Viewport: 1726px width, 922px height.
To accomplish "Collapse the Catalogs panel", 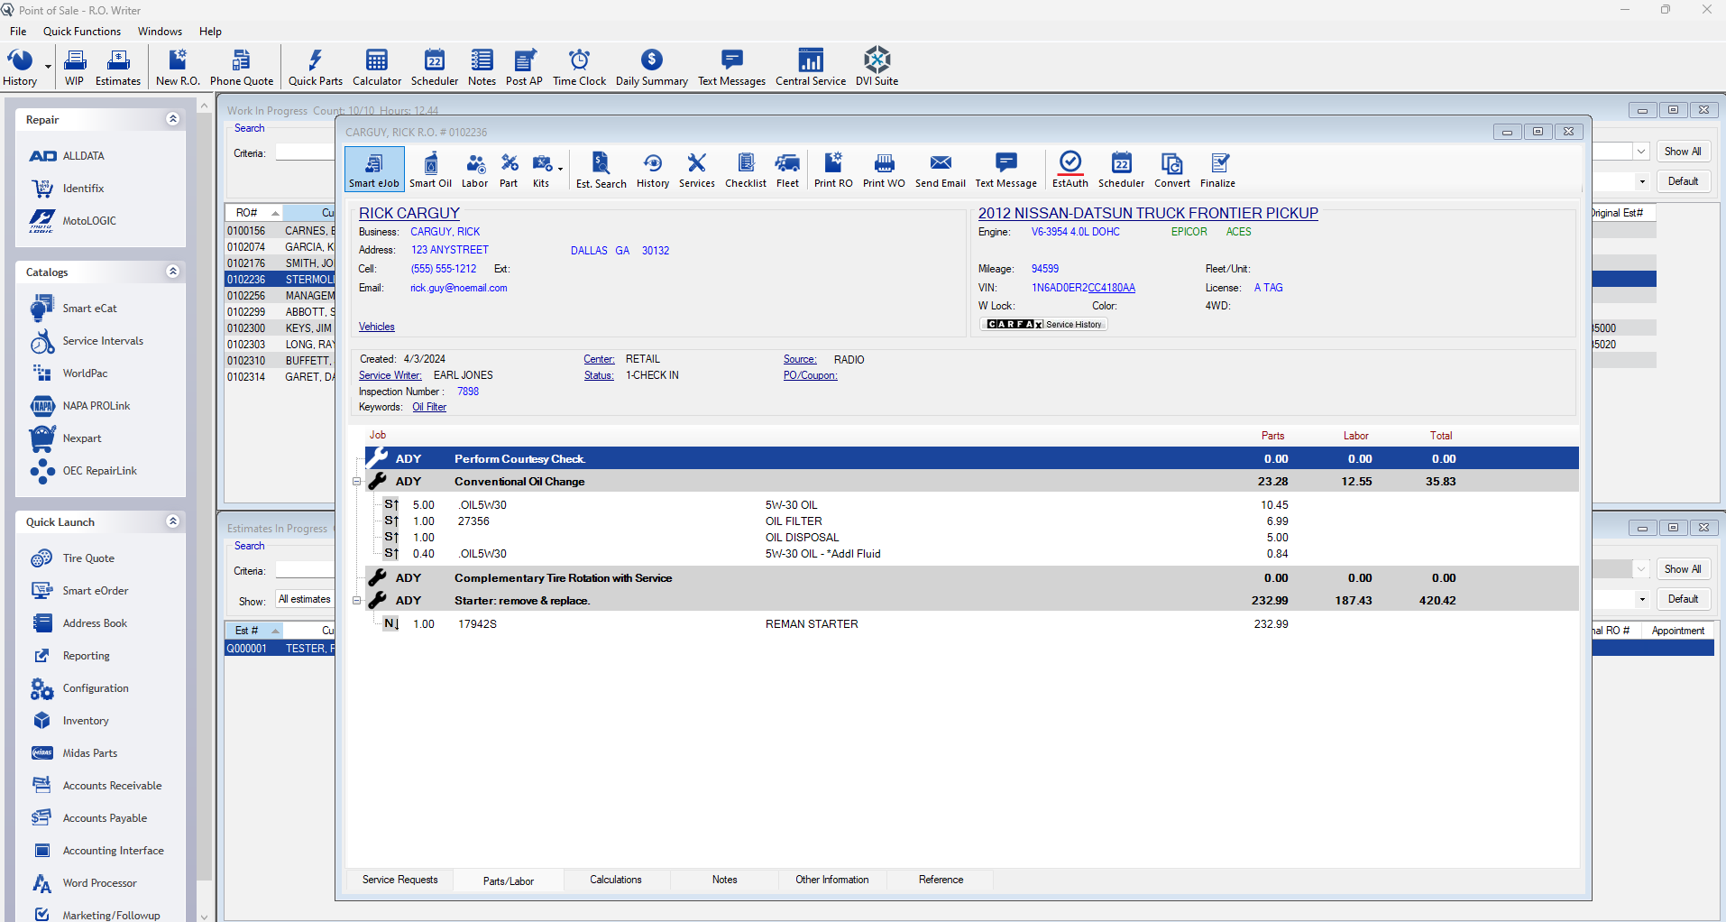I will 172,271.
